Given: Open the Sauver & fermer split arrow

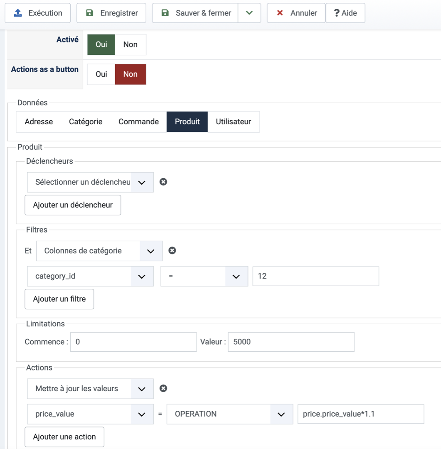Looking at the screenshot, I should [x=249, y=13].
